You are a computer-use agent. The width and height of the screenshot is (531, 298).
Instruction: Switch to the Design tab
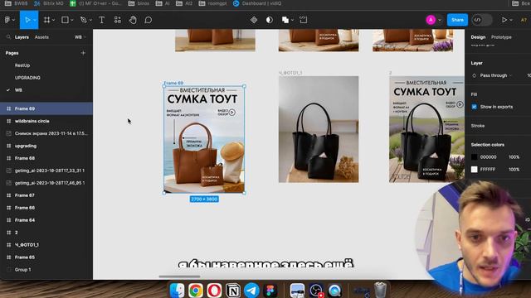point(478,37)
